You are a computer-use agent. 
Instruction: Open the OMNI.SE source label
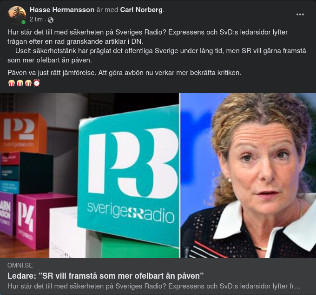pos(20,265)
